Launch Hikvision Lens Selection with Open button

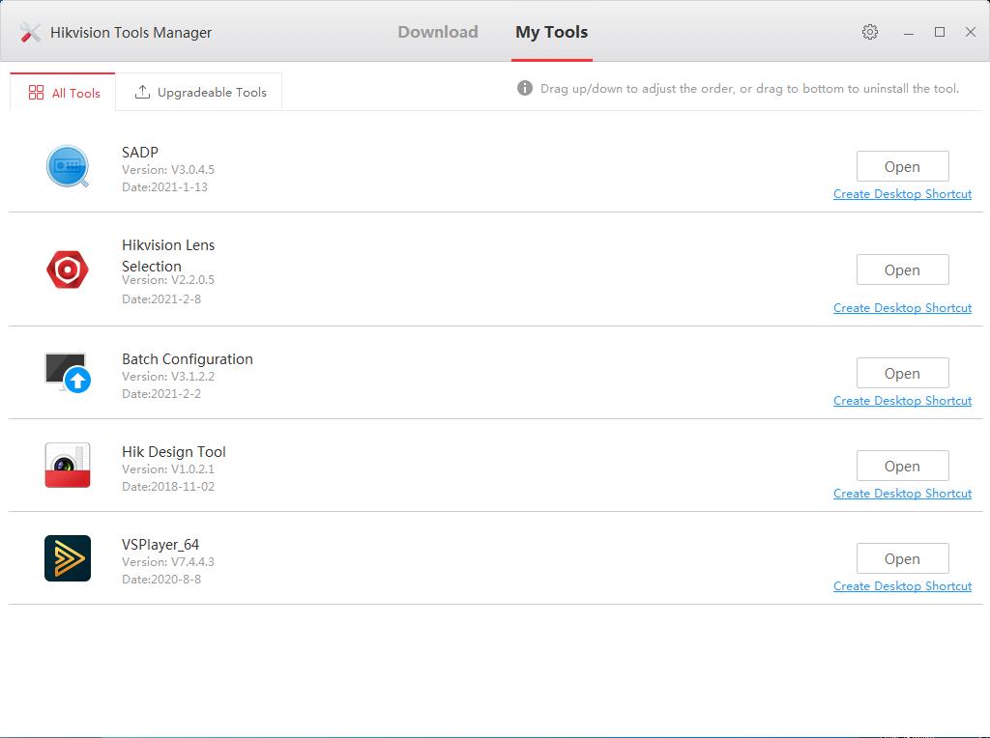902,270
